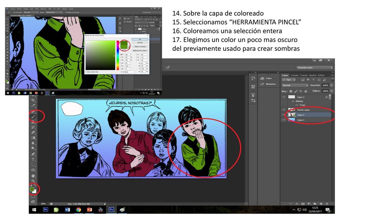Open Archivo menu in small Photoshop window
This screenshot has width=392, height=220.
(x=13, y=9)
